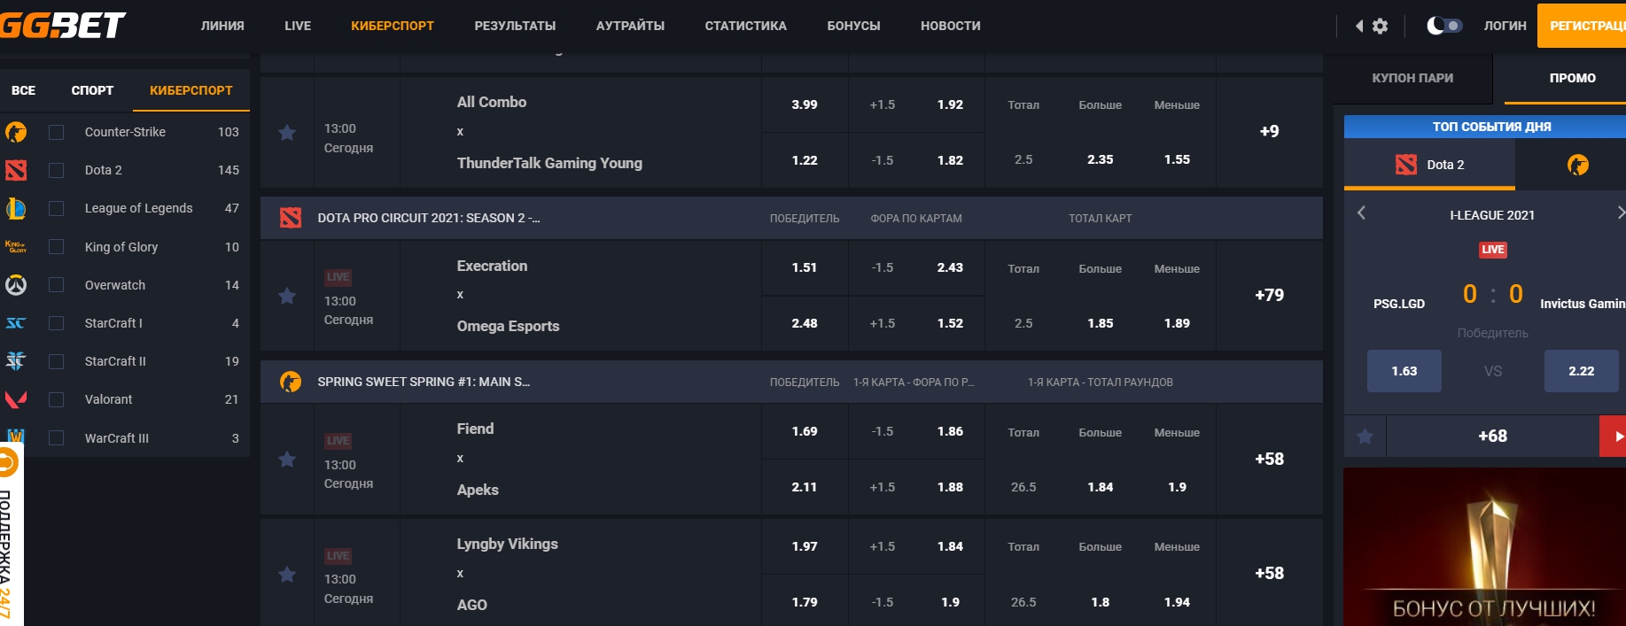Tick the Valorant filter checkbox
1626x626 pixels.
click(x=56, y=399)
